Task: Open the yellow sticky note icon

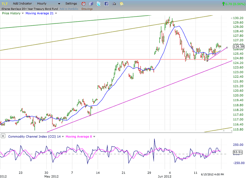Action: coord(121,4)
